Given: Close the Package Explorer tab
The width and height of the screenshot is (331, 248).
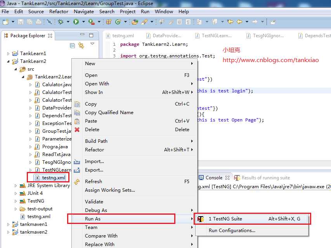Looking at the screenshot, I should coord(50,36).
